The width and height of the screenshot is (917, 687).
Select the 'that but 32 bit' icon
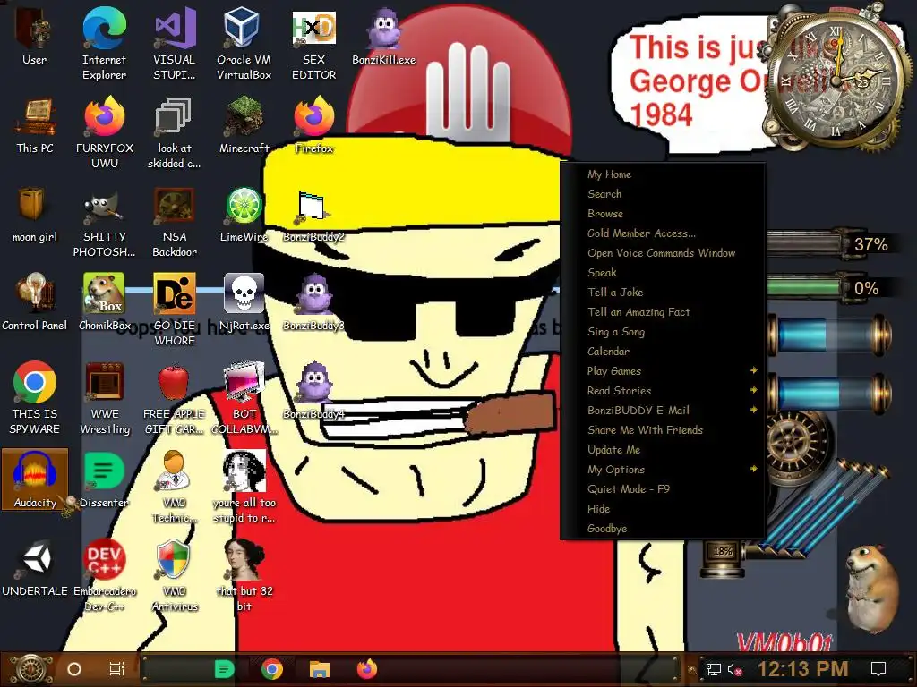pyautogui.click(x=244, y=576)
